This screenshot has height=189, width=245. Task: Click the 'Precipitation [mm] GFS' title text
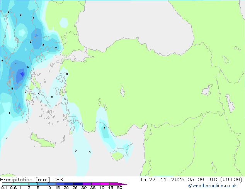[31, 180]
